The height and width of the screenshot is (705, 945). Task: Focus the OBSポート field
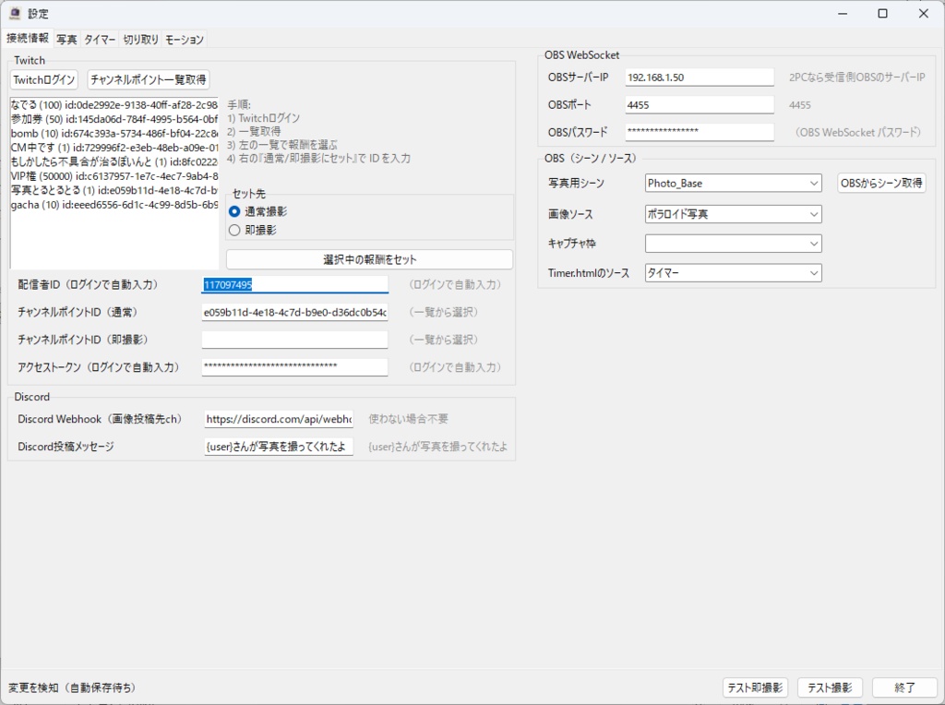pos(700,105)
